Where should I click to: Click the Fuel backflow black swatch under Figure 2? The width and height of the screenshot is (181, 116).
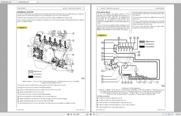pyautogui.click(x=31, y=77)
